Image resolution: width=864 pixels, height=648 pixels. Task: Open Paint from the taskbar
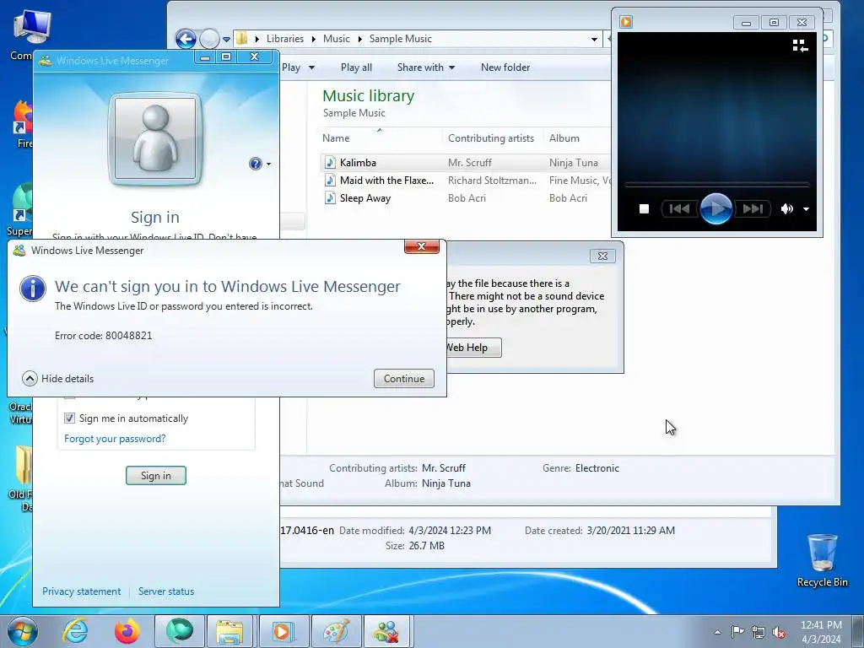(336, 631)
